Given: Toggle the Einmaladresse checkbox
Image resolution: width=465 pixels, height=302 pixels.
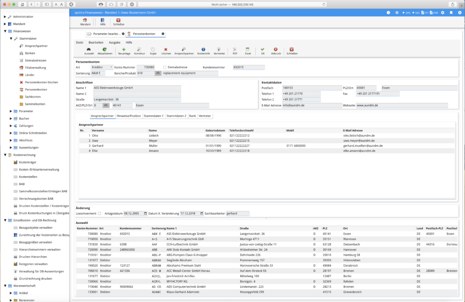Looking at the screenshot, I should coord(165,67).
